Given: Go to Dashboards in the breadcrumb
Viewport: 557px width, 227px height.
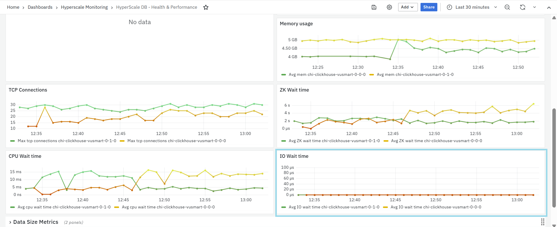Looking at the screenshot, I should pos(40,7).
